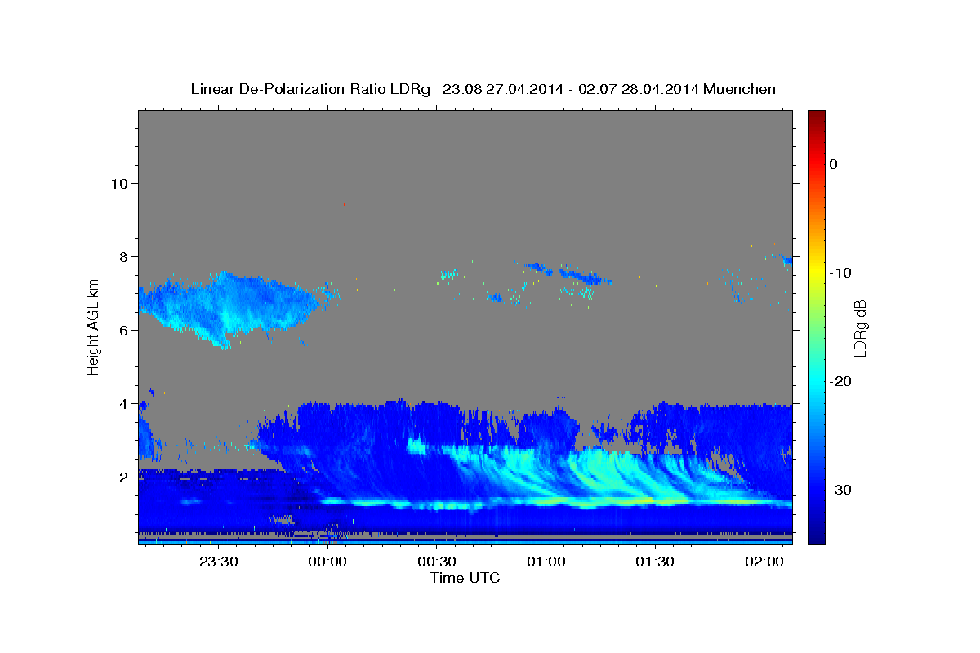
Task: Click the 'LDRg dB' colorbar label
Action: pos(859,327)
